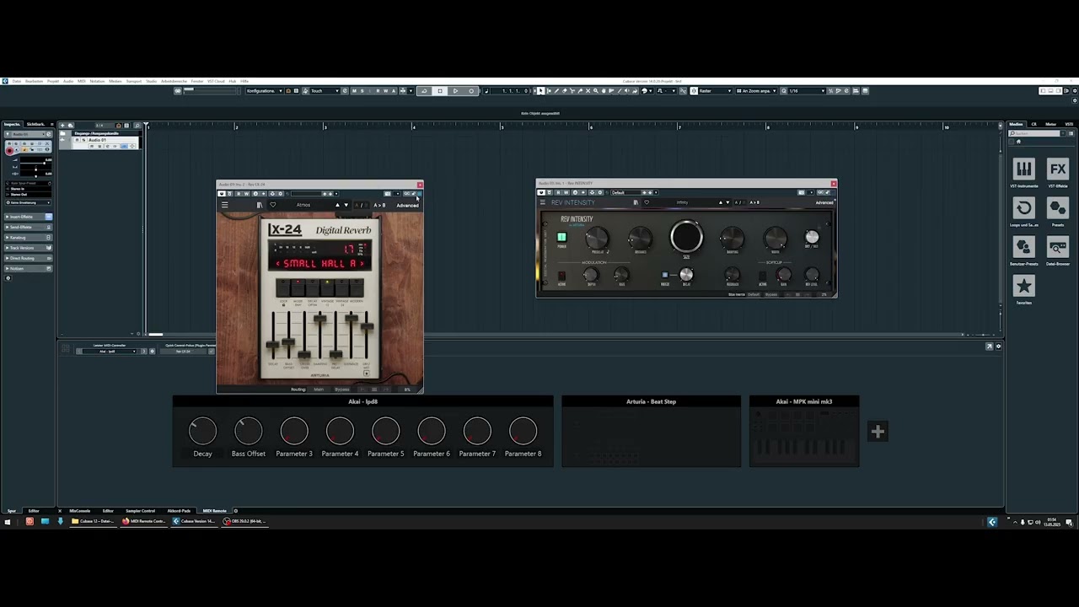Select the Zoom magnifier tool
Image resolution: width=1079 pixels, height=607 pixels.
pyautogui.click(x=596, y=90)
